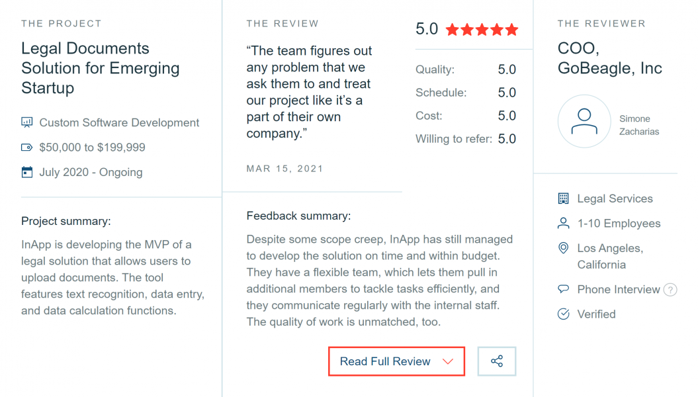Open the Phone Interview help question mark

point(670,290)
